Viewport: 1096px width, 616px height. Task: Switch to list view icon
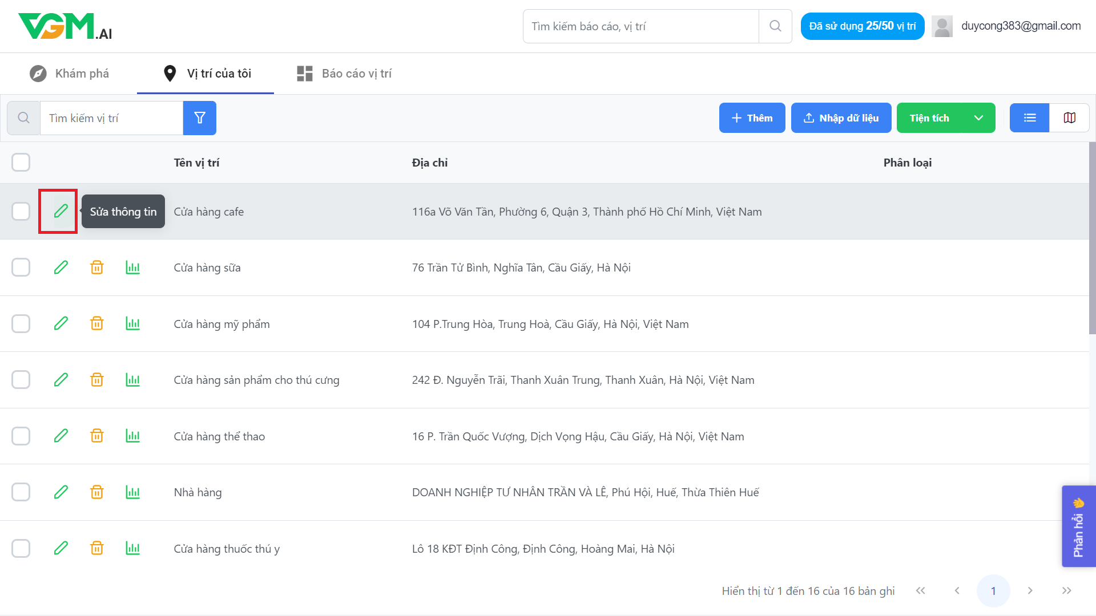point(1029,117)
